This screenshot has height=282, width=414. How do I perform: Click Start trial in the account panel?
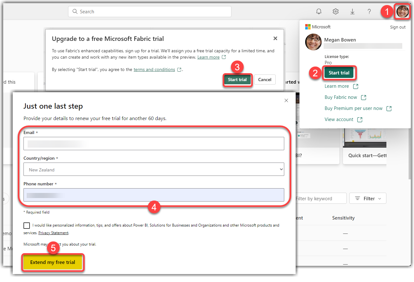point(339,73)
